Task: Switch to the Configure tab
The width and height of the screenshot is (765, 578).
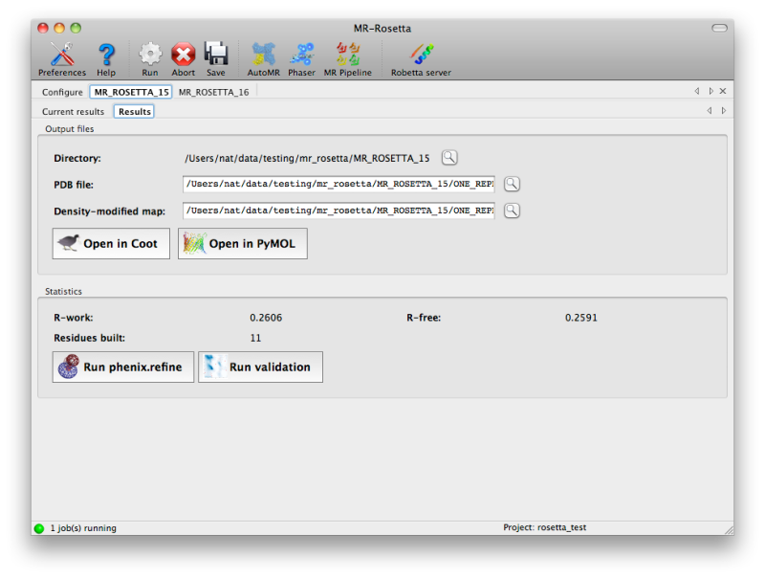Action: (62, 93)
